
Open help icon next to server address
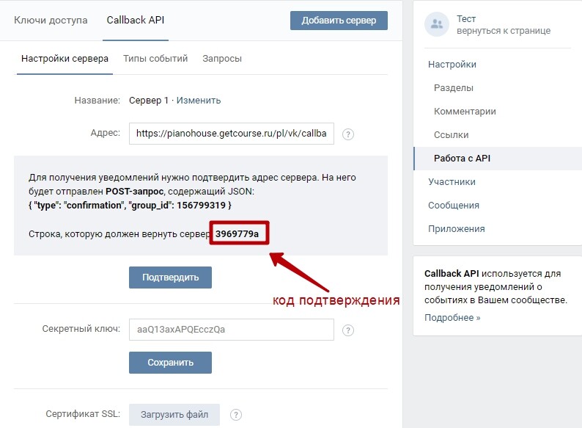pos(347,134)
